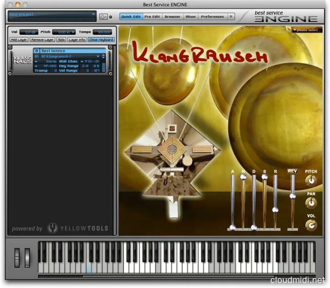Viewport: 330px width, 288px height.
Task: Toggle the Solo button
Action: 61,40
